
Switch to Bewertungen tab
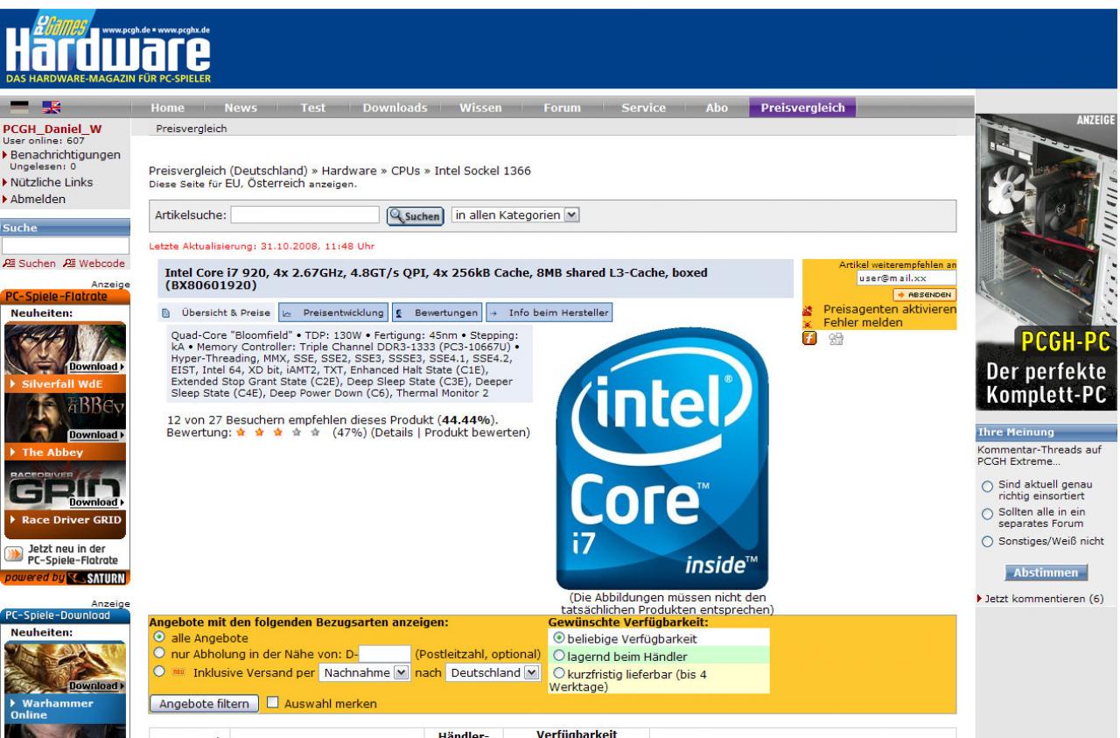click(437, 312)
